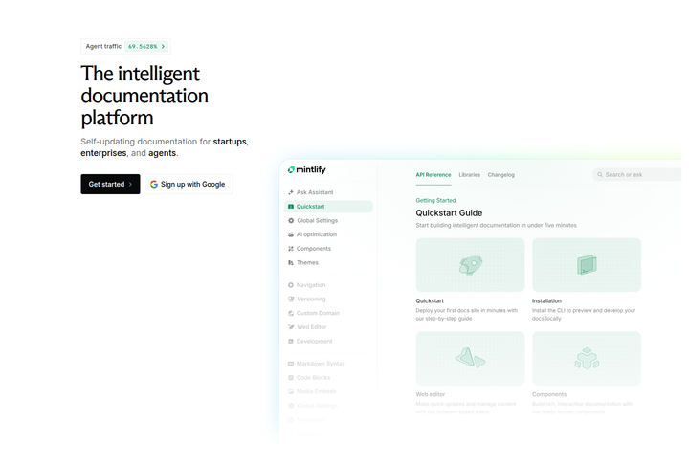The height and width of the screenshot is (466, 689).
Task: Click the Wed Editor pencil icon
Action: point(291,327)
